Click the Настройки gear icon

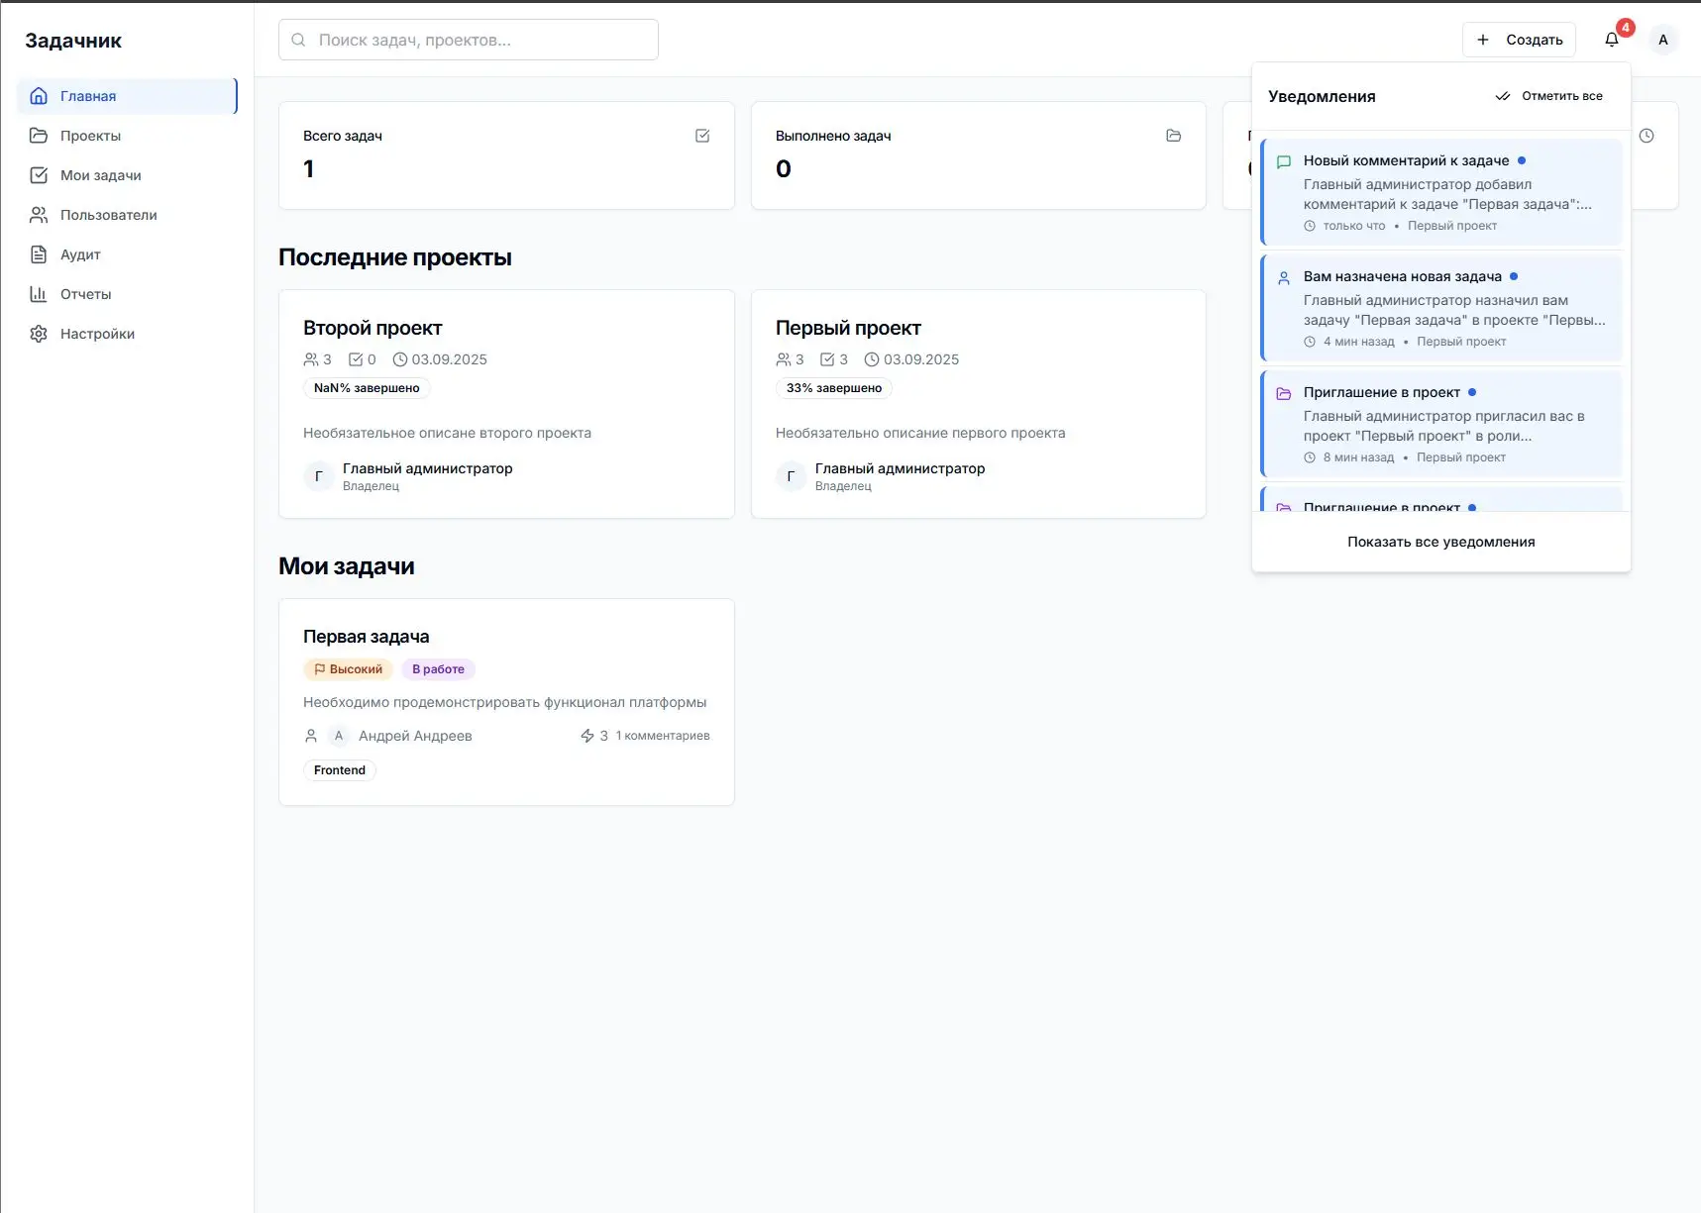click(39, 334)
